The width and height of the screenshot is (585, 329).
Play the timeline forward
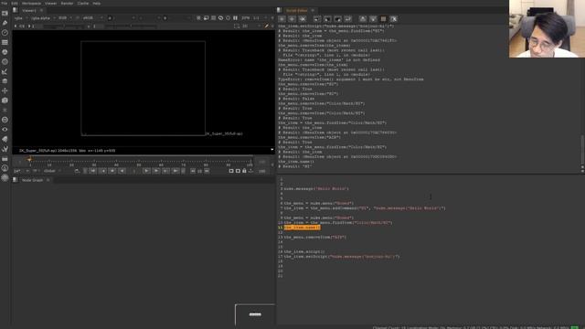point(146,171)
